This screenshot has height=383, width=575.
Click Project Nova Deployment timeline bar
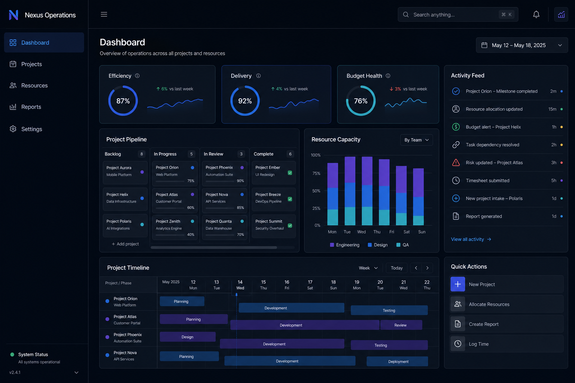[x=397, y=361]
